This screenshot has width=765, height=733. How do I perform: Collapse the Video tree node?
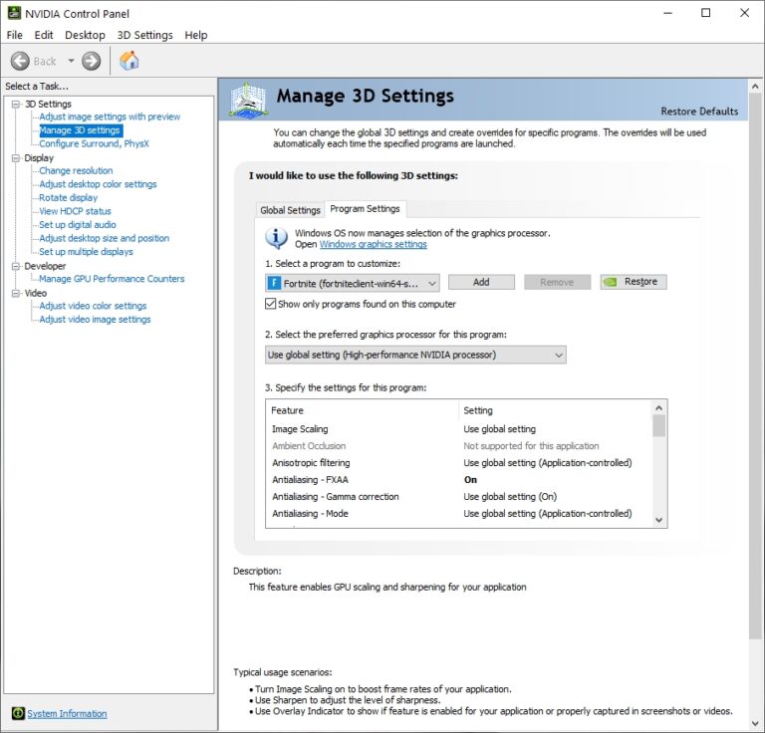click(x=16, y=293)
